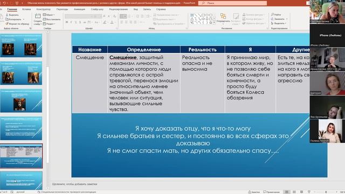The height and width of the screenshot is (194, 345).
Task: Click accessibility check status bar message
Action: pos(67,192)
